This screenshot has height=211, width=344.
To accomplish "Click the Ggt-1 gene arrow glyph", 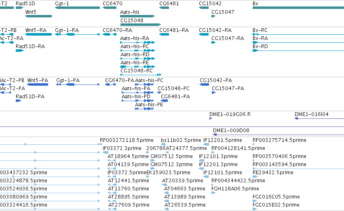I will 77,8.
